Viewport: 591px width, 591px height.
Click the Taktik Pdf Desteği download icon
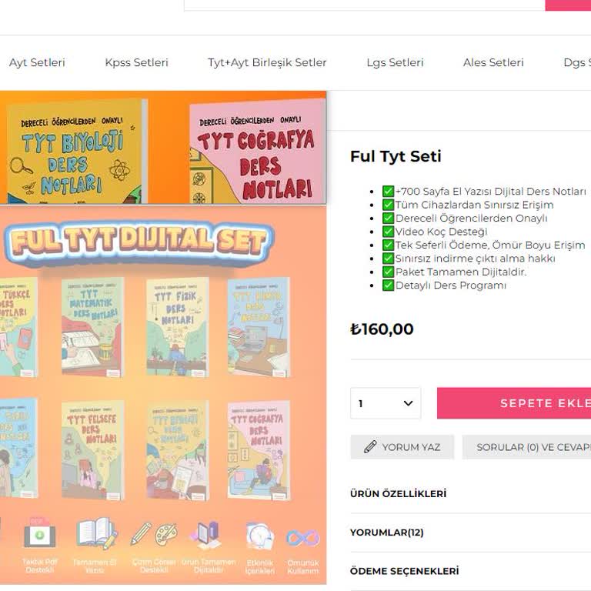39,534
